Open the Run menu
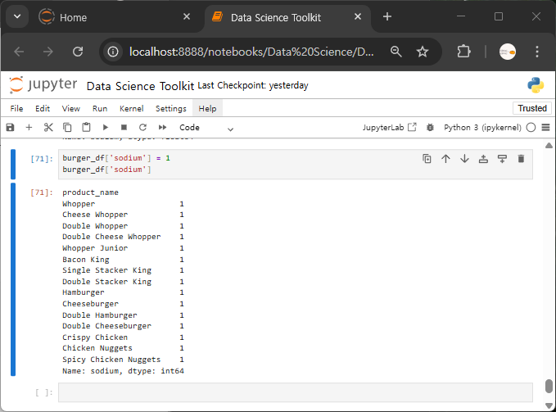Viewport: 556px width, 412px height. pos(100,108)
